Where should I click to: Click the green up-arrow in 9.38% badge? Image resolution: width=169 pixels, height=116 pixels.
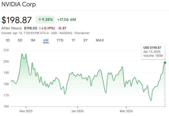click(40, 20)
